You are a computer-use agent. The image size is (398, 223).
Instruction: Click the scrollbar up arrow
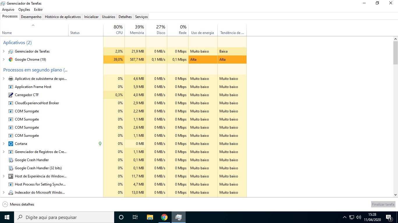click(395, 39)
